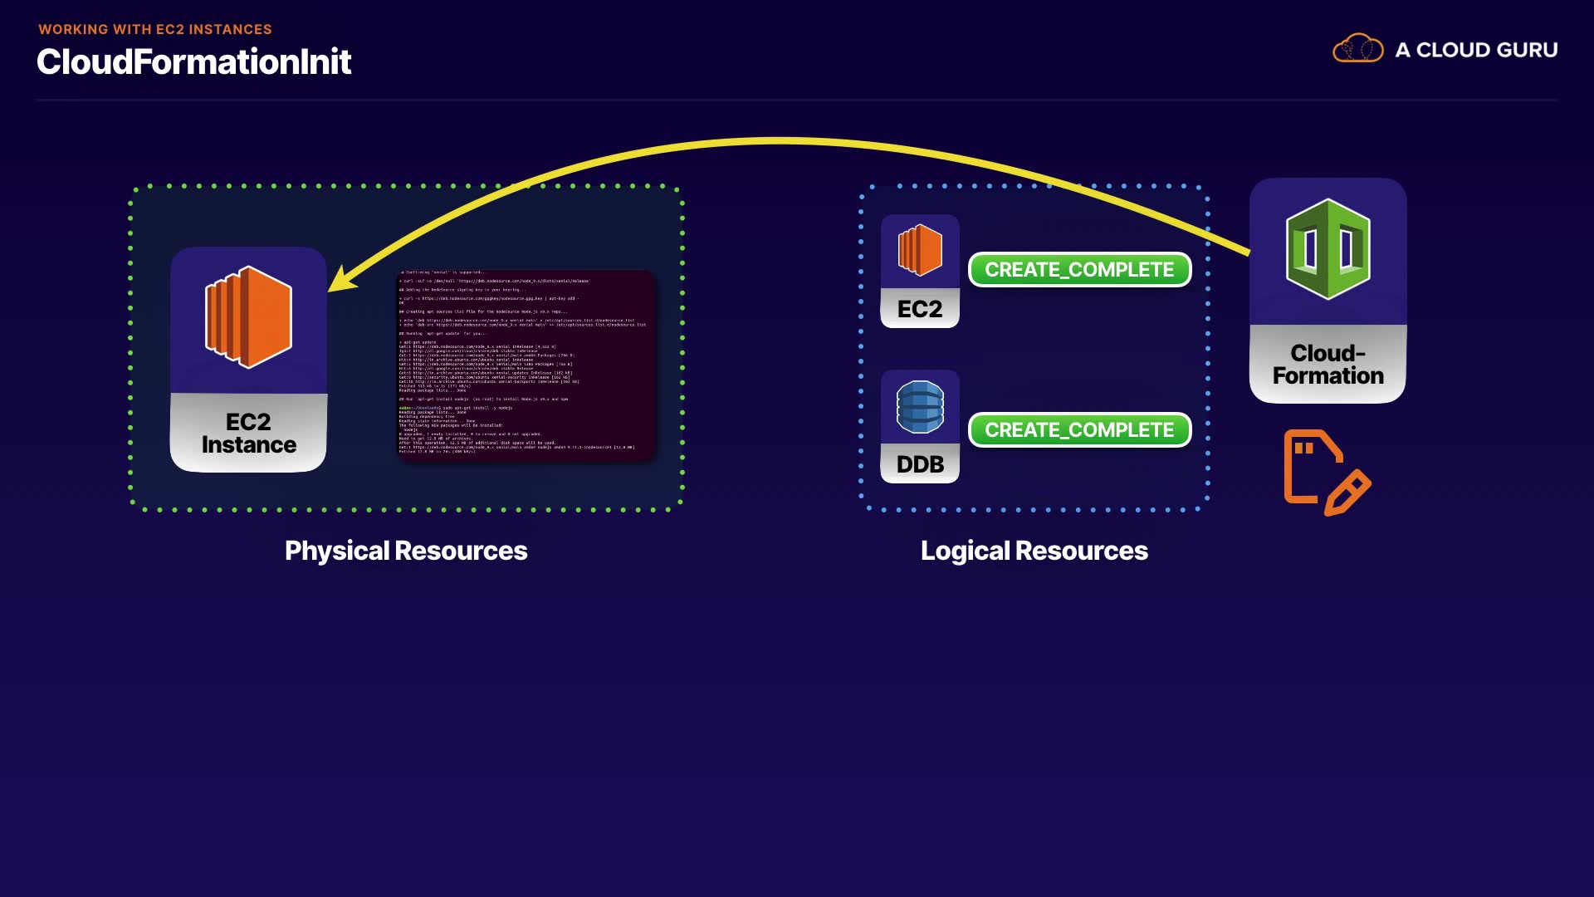Click the CloudFormation green cube icon
The image size is (1594, 897).
[x=1328, y=249]
